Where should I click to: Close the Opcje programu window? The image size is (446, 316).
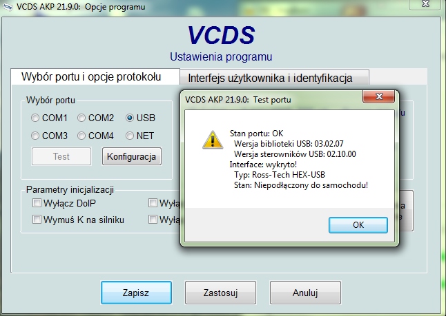pos(425,4)
